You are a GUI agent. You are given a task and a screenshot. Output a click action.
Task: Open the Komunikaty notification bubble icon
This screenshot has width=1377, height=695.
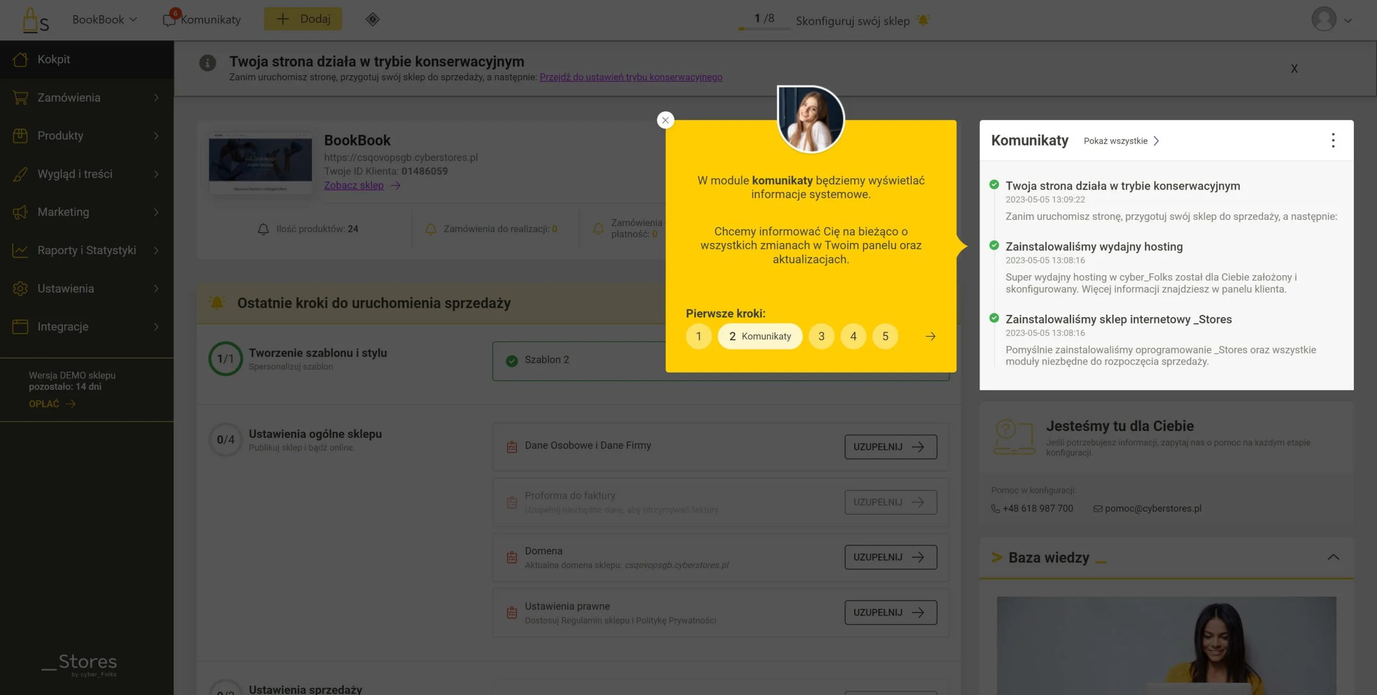pos(170,19)
